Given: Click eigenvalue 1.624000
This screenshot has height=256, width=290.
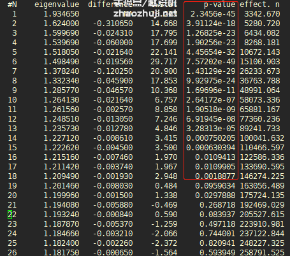Looking at the screenshot, I should 61,24.
